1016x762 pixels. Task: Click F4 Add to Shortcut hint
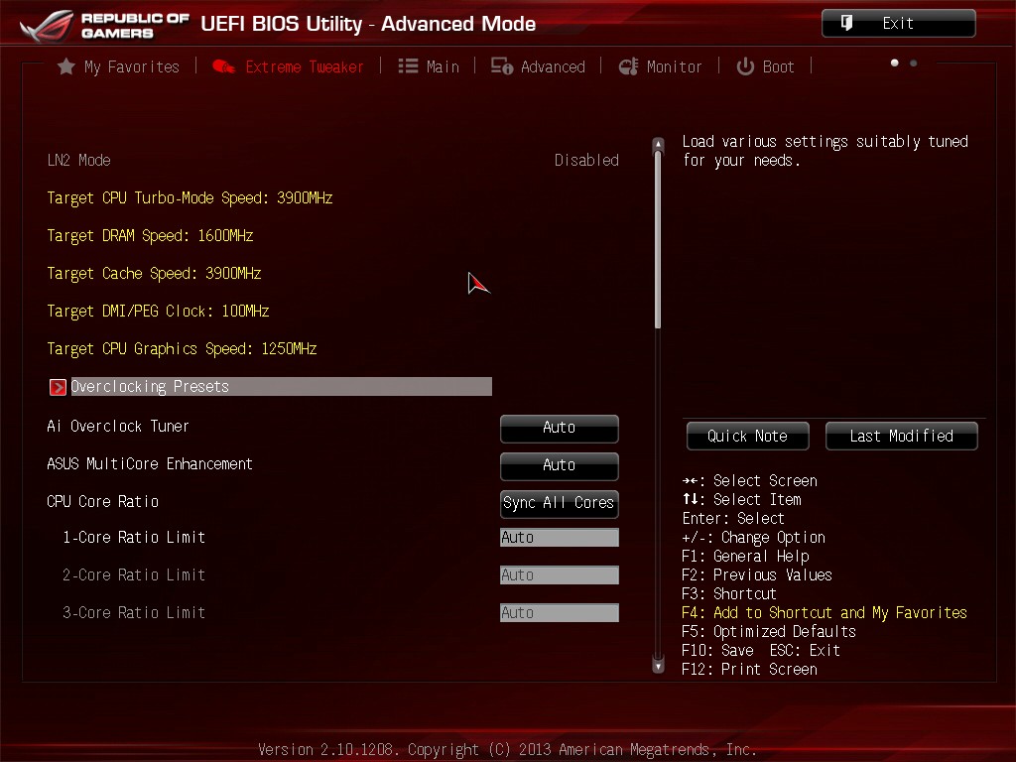pos(825,612)
